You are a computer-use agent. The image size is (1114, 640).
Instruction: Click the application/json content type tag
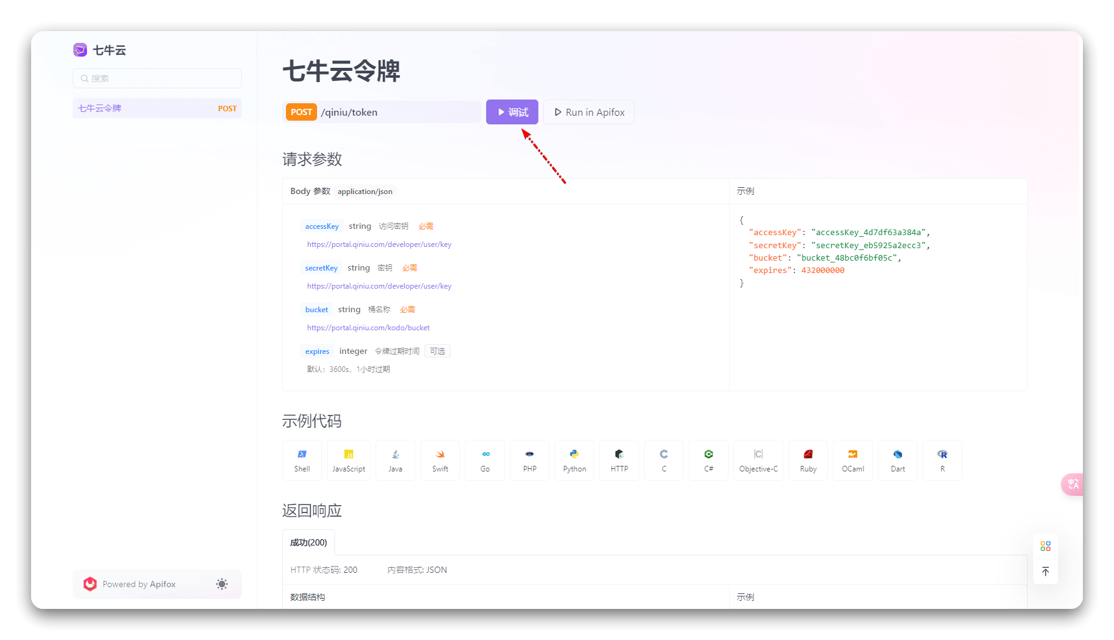365,192
